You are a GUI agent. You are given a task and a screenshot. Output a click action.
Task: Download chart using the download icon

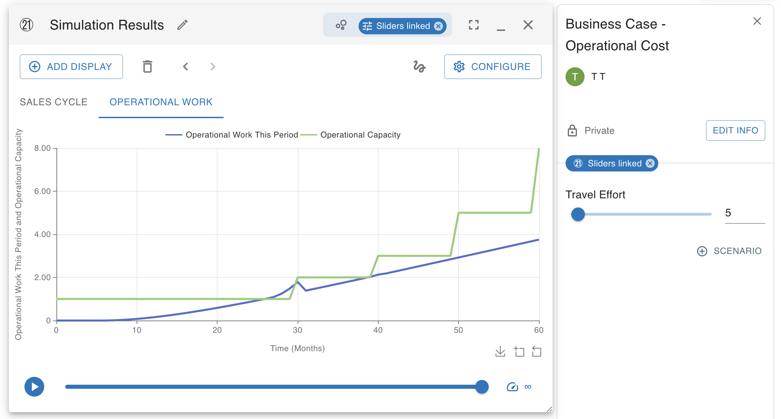coord(500,351)
